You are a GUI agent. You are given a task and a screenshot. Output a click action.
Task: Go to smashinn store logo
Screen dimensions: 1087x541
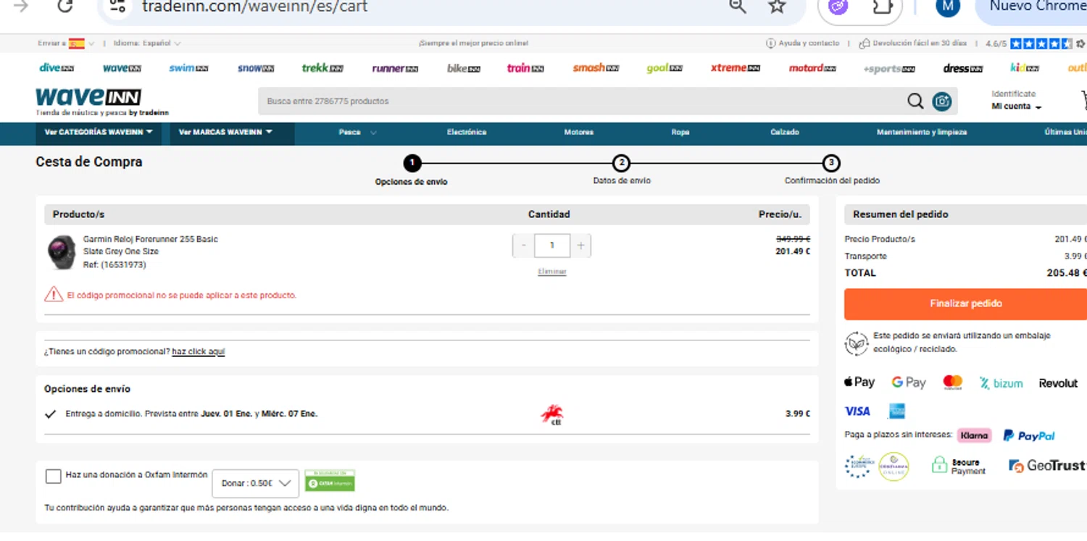pyautogui.click(x=596, y=68)
